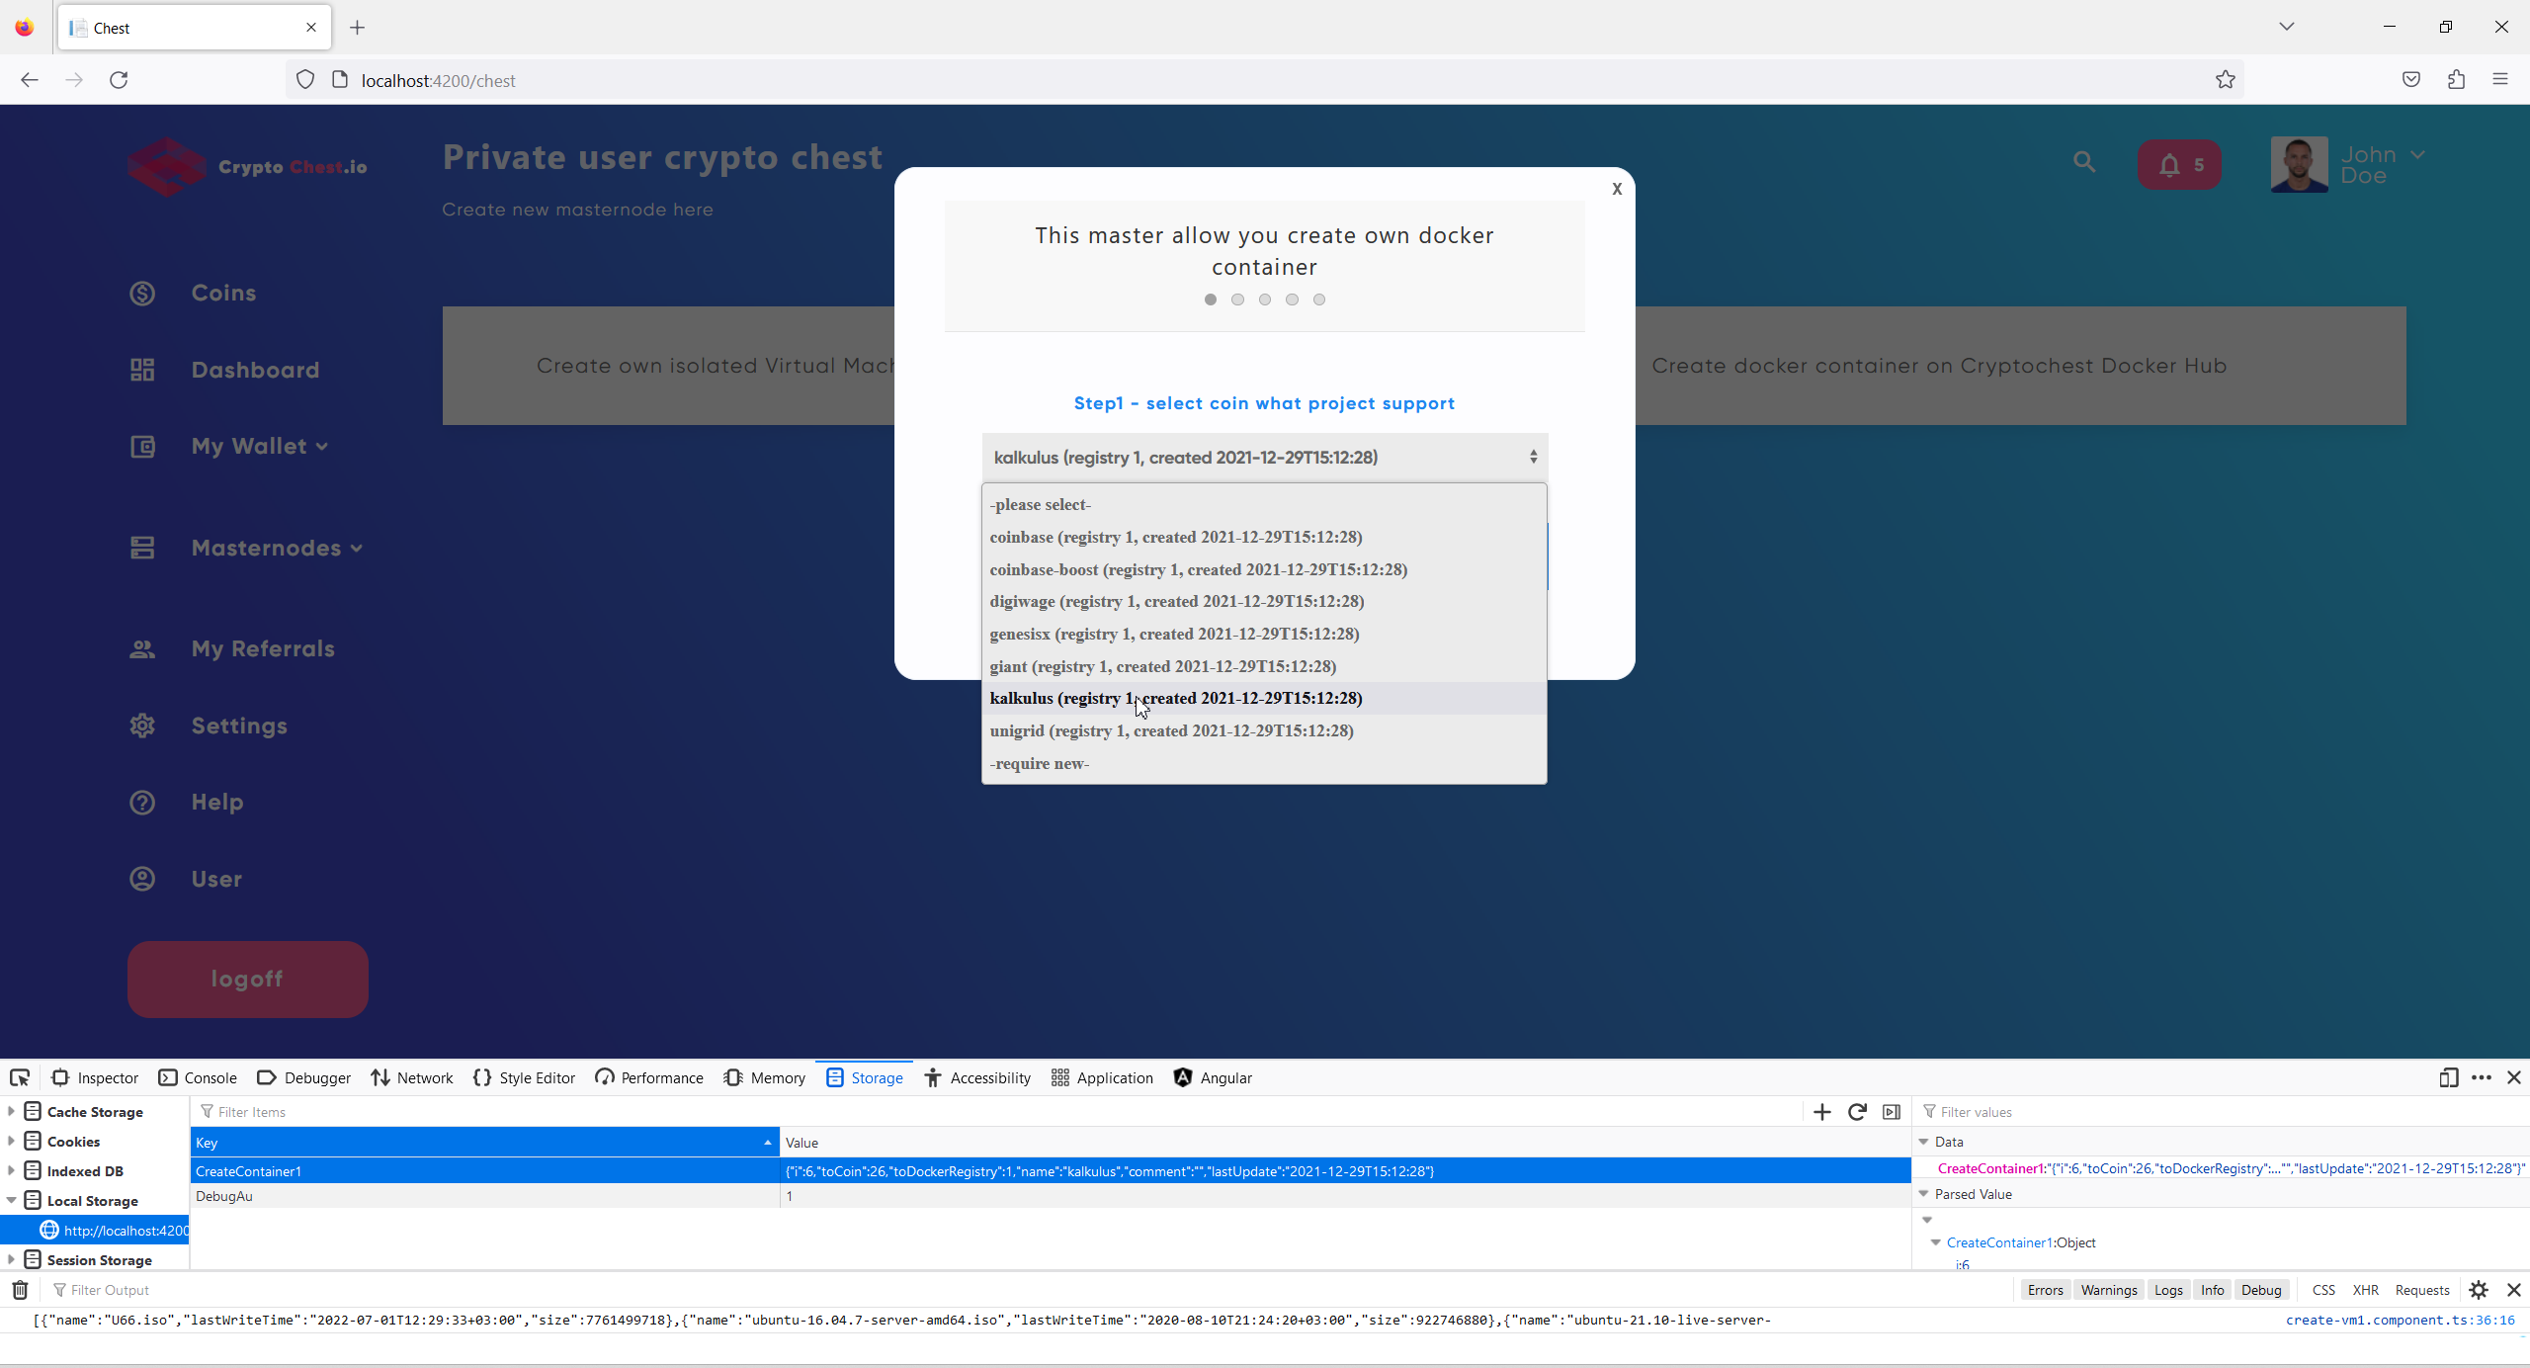The width and height of the screenshot is (2530, 1368).
Task: Click the search magnifier icon
Action: click(x=2084, y=162)
